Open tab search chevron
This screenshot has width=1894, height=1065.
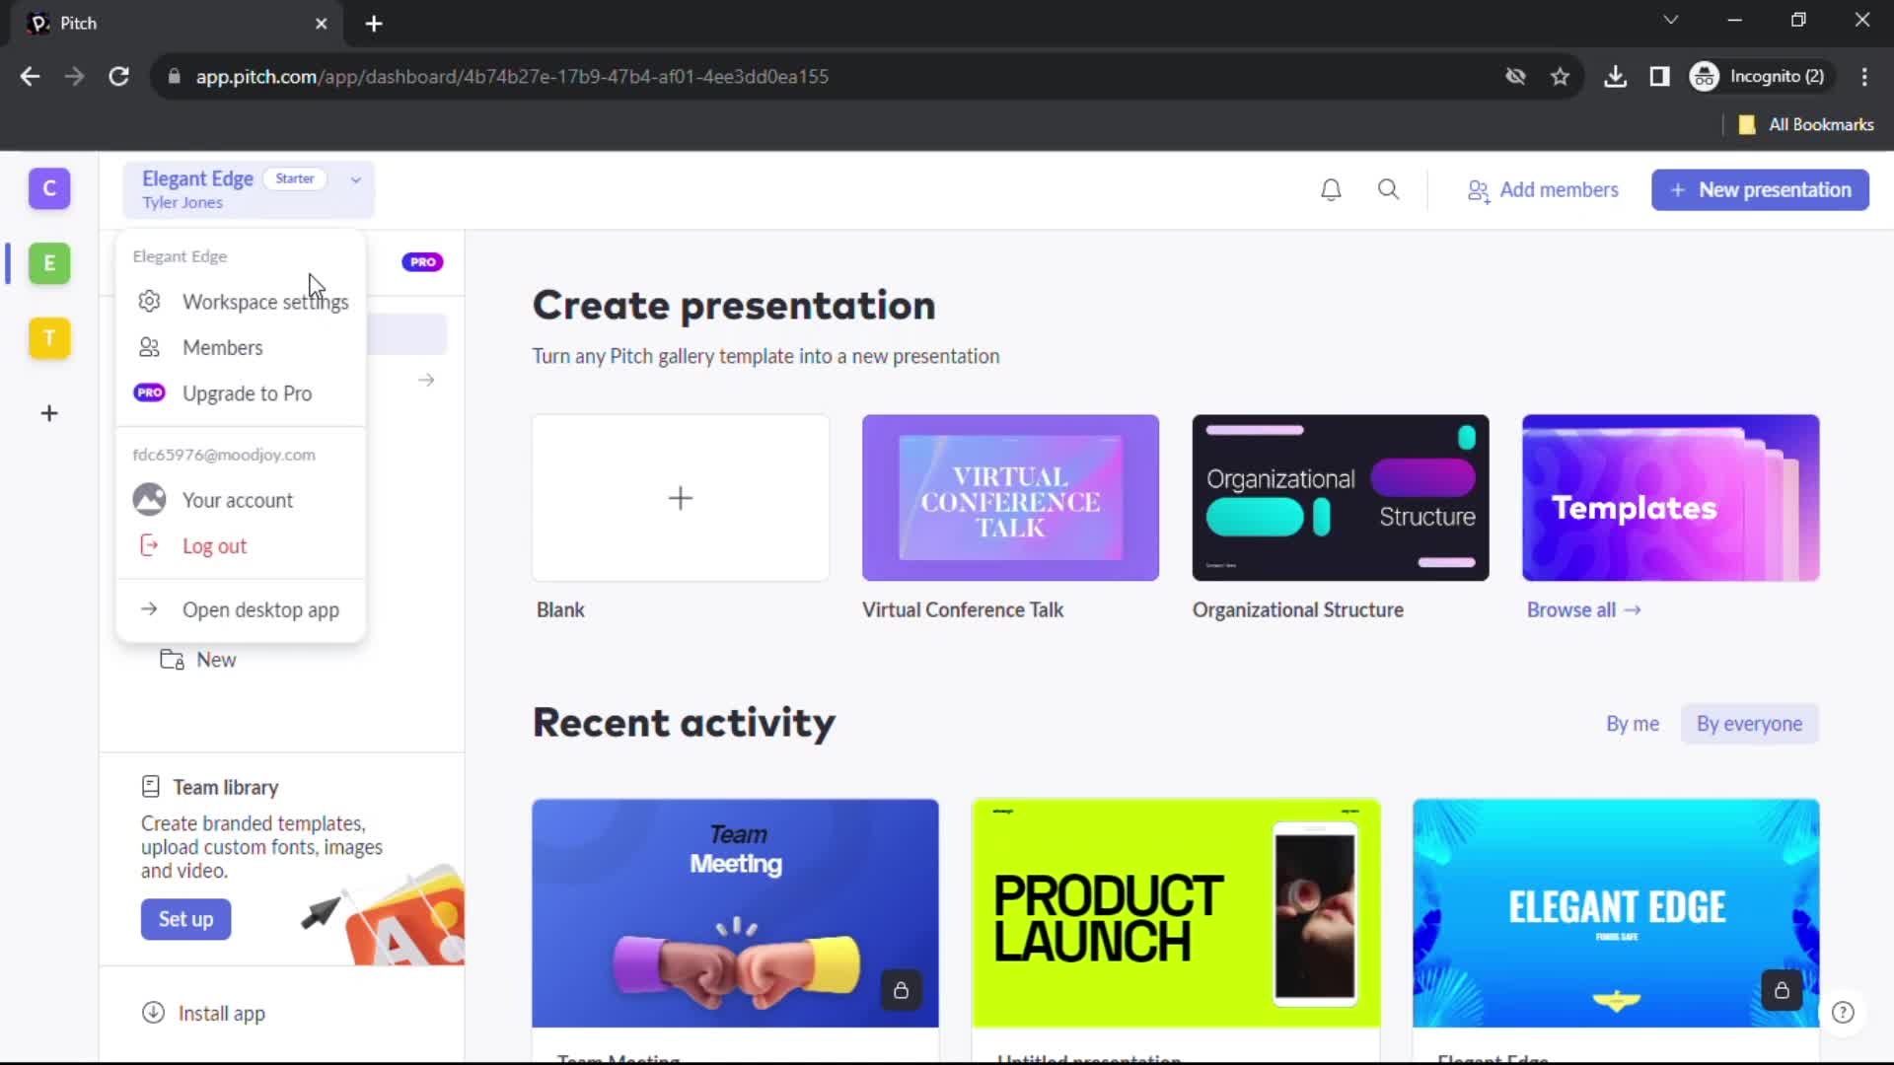click(x=1670, y=20)
